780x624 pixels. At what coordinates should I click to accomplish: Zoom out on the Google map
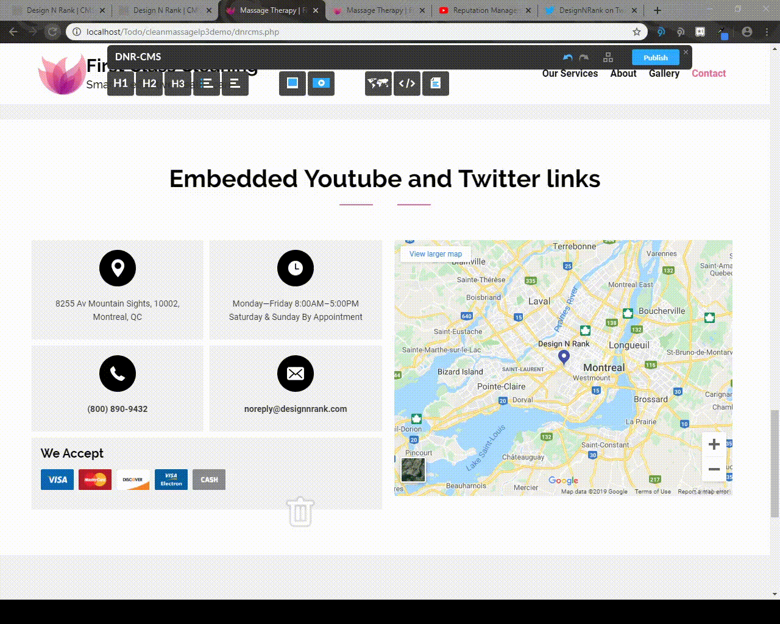(x=714, y=469)
